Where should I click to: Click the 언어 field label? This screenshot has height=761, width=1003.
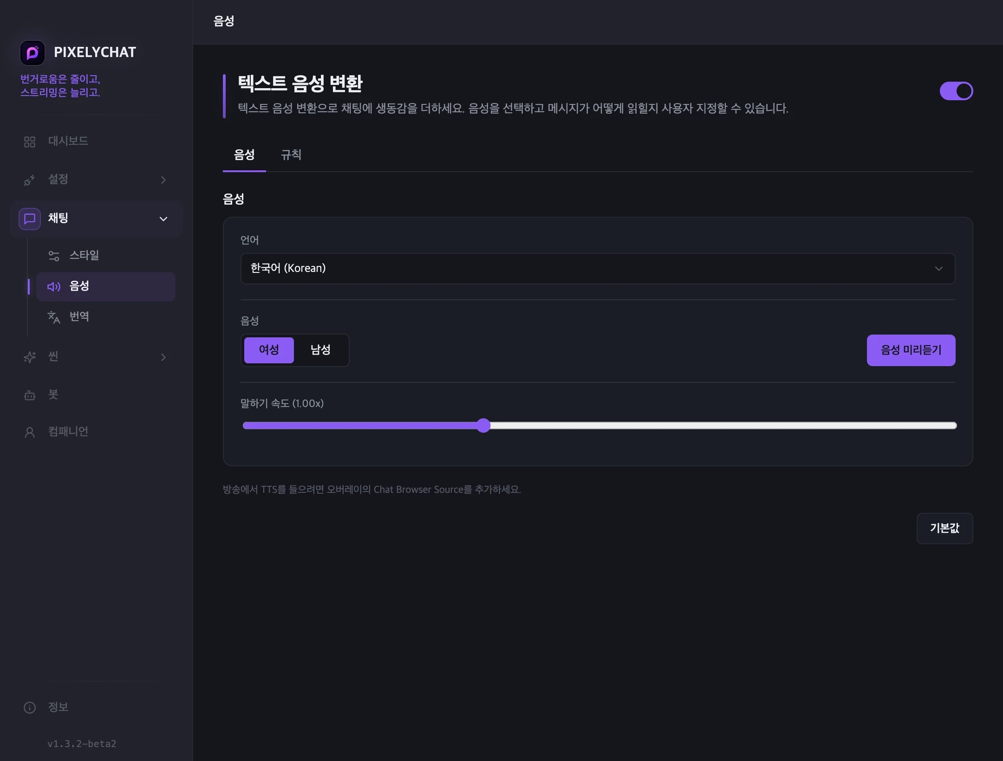249,240
